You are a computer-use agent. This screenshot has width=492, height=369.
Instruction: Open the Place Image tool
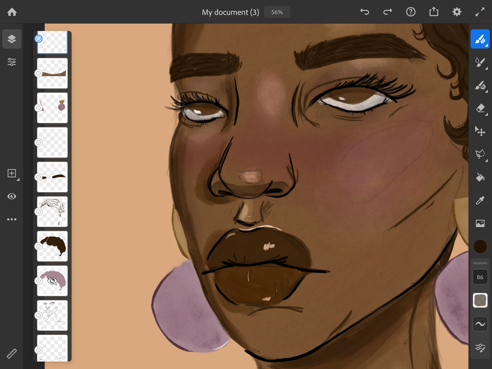(x=480, y=223)
